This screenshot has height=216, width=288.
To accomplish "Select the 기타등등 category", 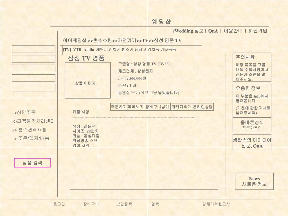I will (168, 49).
